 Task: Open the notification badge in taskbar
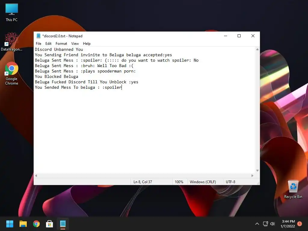300,224
